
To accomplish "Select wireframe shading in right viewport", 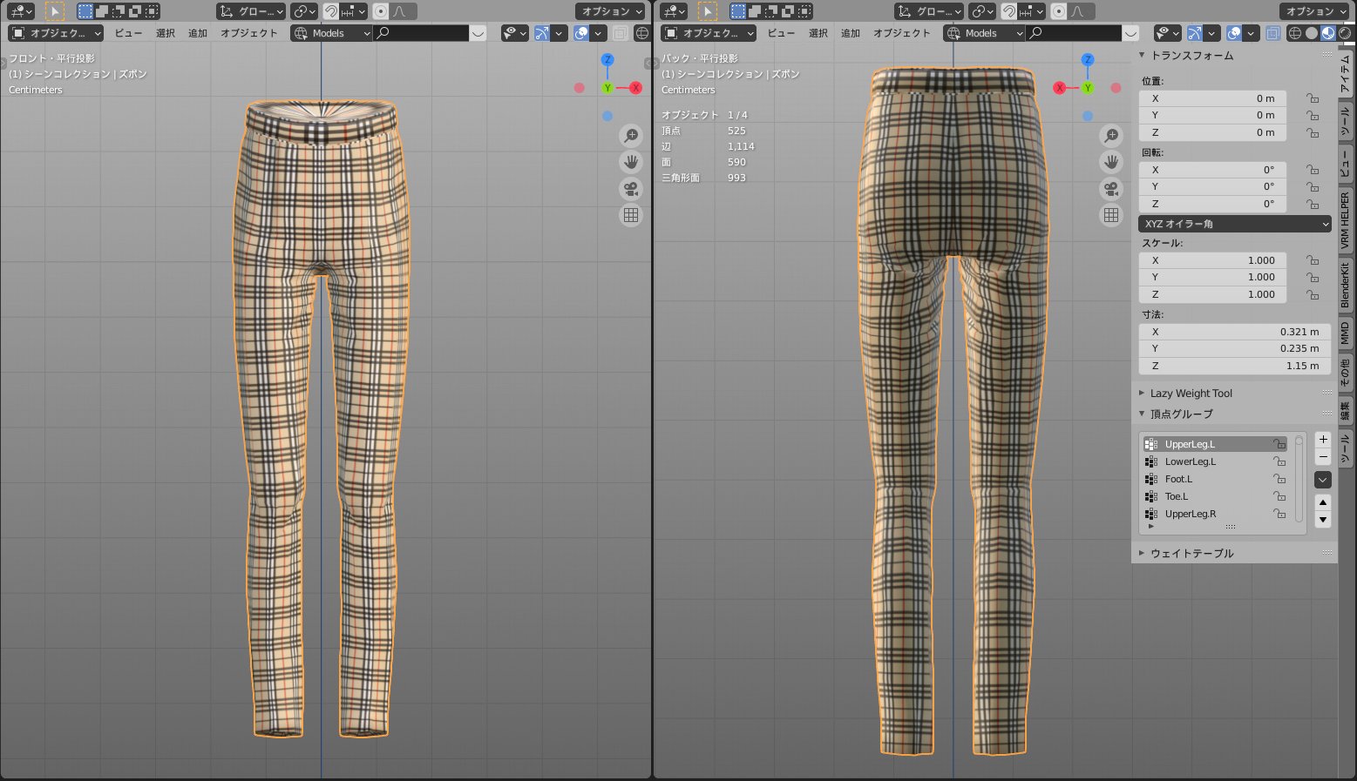I will click(1295, 33).
